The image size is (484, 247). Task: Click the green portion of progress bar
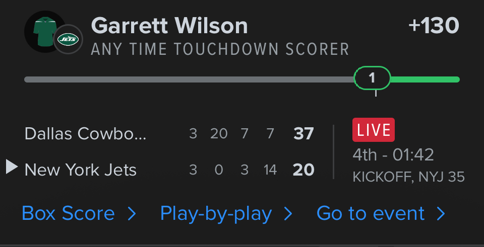click(425, 79)
